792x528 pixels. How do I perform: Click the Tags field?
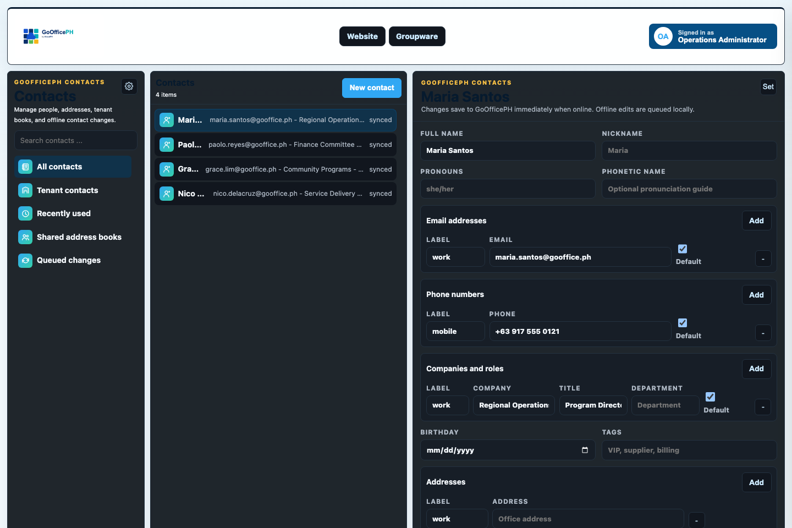click(689, 450)
